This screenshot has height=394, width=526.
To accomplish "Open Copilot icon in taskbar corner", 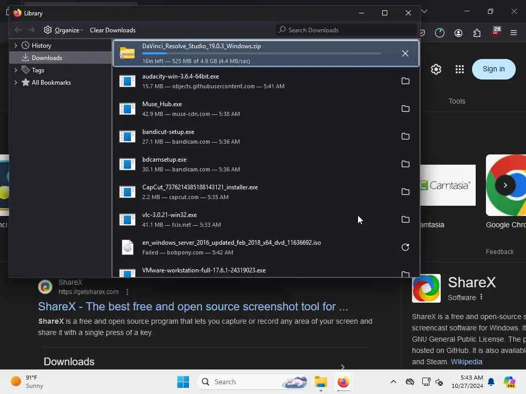I will point(510,382).
